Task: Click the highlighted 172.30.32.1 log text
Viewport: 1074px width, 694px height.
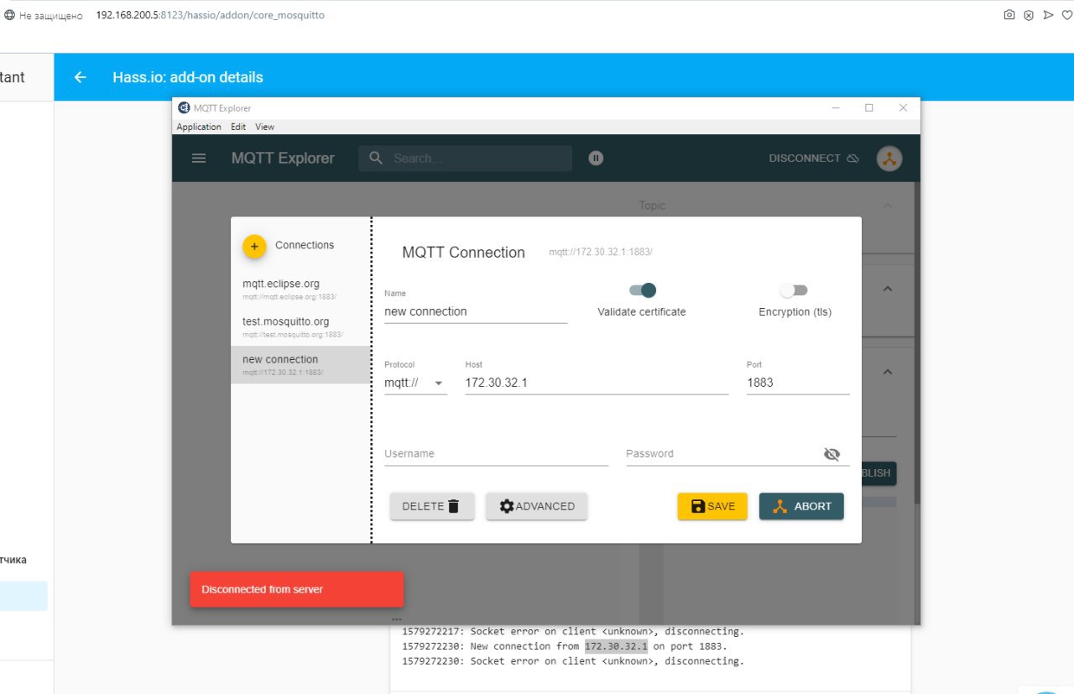Action: coord(616,646)
